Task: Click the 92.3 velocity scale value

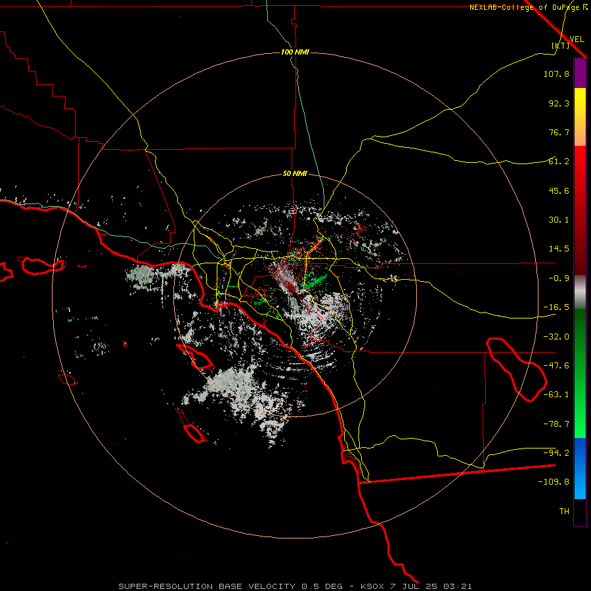Action: (559, 103)
